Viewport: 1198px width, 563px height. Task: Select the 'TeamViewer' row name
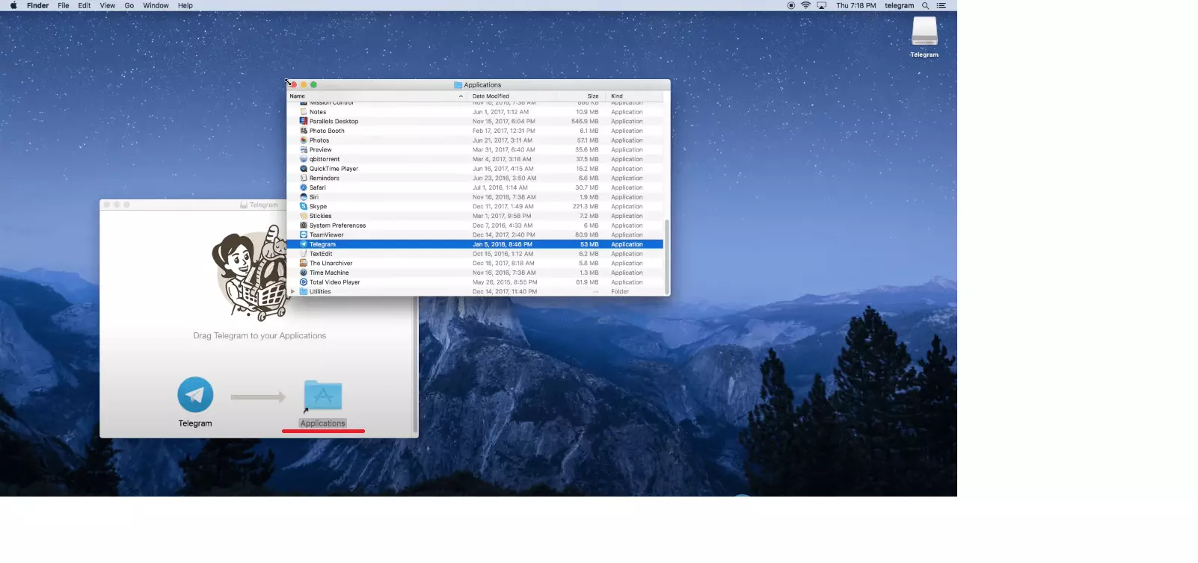click(x=327, y=234)
